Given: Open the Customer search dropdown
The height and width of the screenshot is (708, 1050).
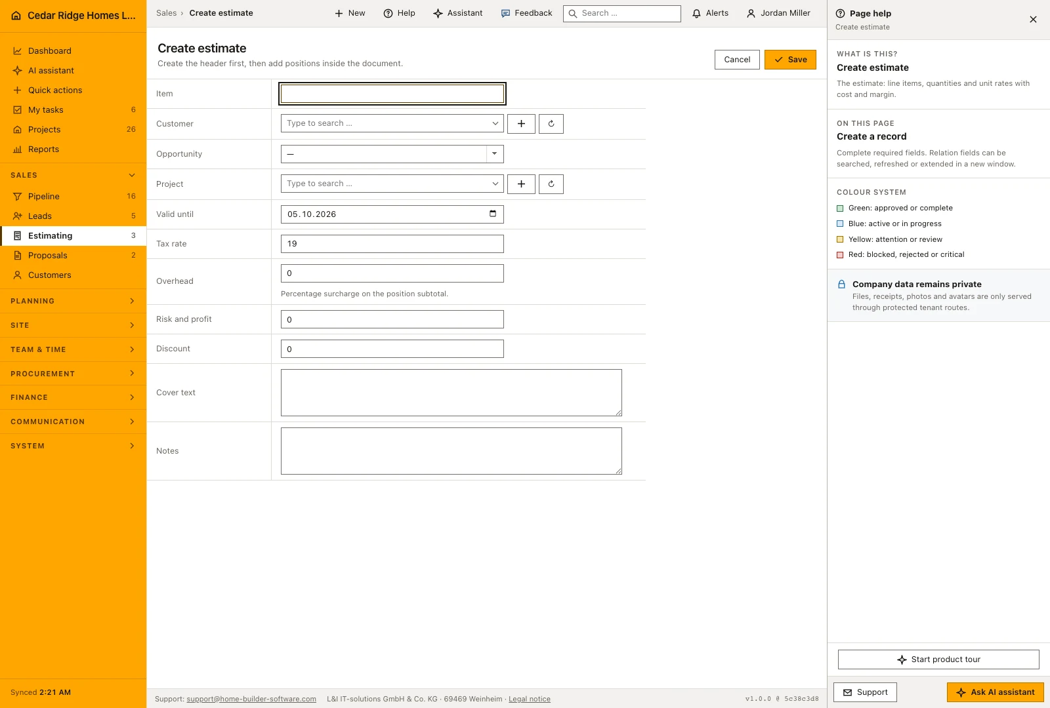Looking at the screenshot, I should pyautogui.click(x=392, y=123).
